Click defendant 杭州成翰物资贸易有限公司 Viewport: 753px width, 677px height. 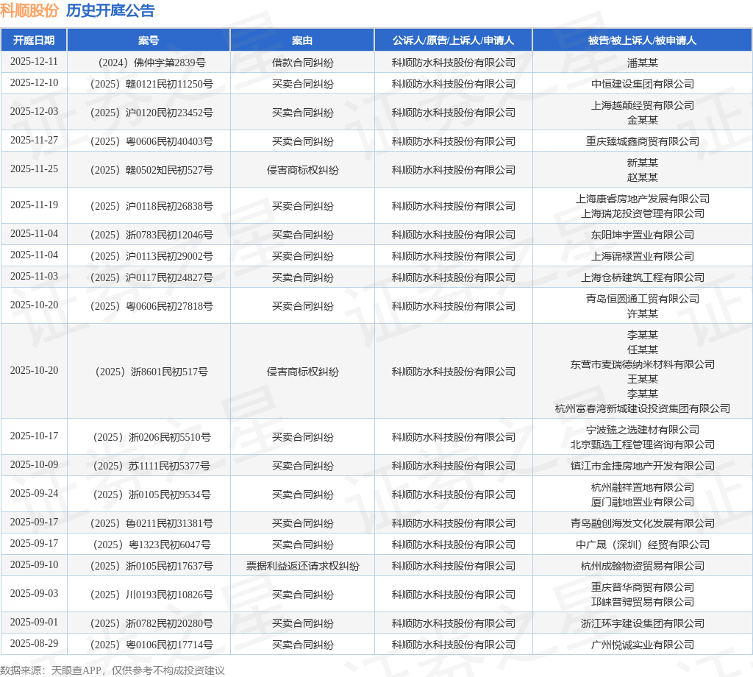(643, 567)
